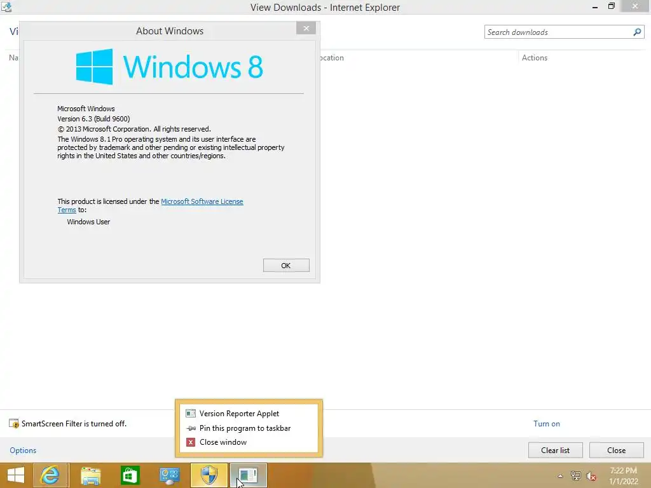Click the Version Reporter Applet icon
The image size is (651, 488).
pos(191,413)
